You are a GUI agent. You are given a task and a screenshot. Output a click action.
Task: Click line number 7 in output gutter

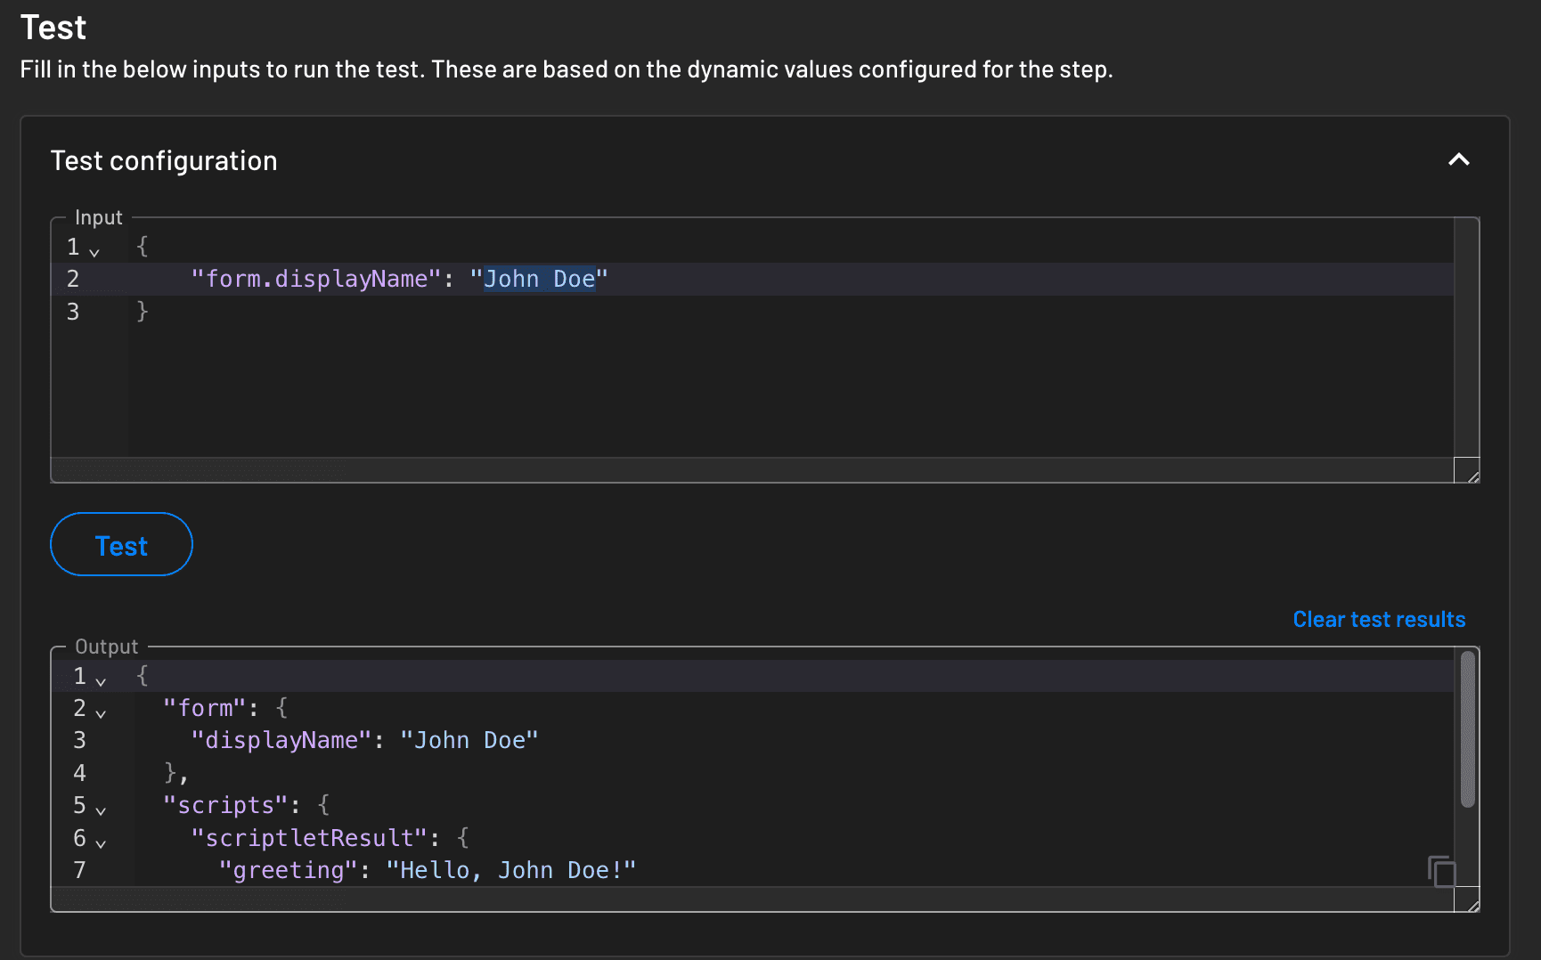click(x=79, y=870)
